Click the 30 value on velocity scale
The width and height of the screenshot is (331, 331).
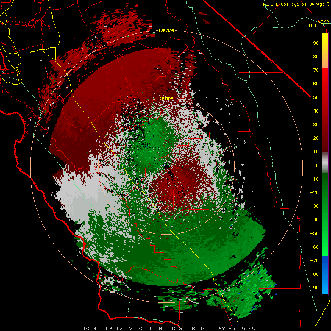[x=316, y=125]
